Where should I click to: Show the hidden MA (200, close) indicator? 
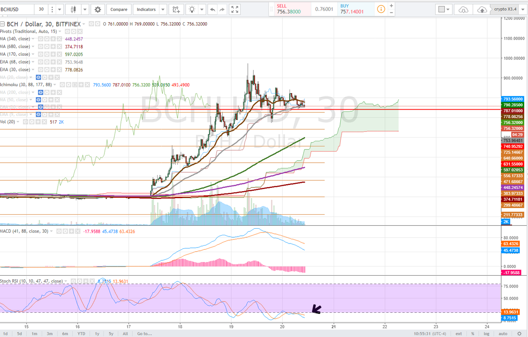(x=41, y=92)
